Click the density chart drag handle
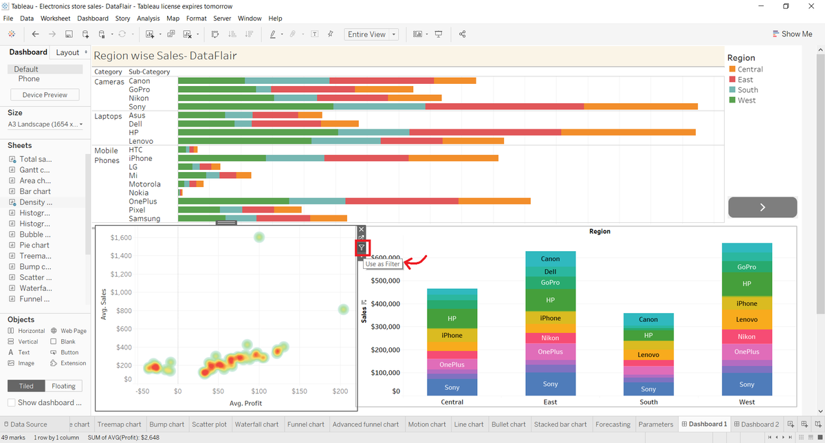This screenshot has height=443, width=825. (x=226, y=223)
